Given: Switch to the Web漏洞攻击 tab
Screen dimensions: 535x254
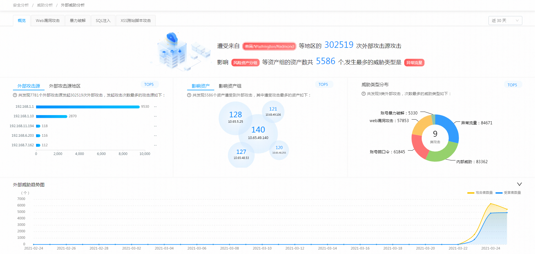Looking at the screenshot, I should pos(48,21).
